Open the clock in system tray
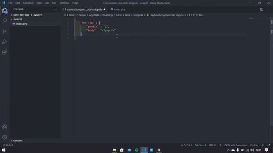 [x=258, y=150]
